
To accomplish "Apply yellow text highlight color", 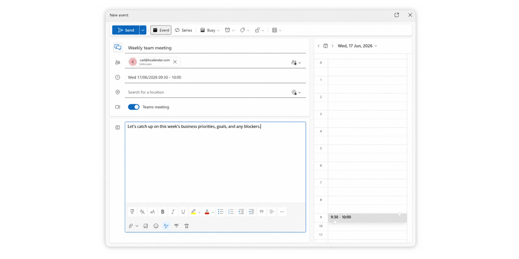I will pyautogui.click(x=193, y=212).
